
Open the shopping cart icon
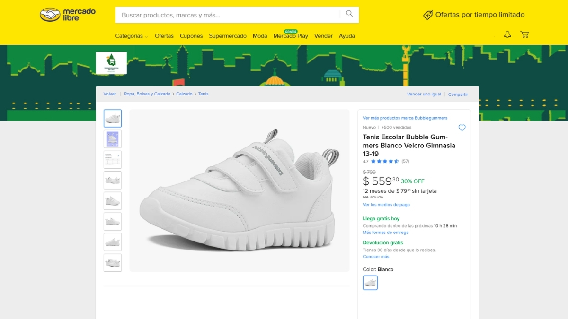pos(524,35)
